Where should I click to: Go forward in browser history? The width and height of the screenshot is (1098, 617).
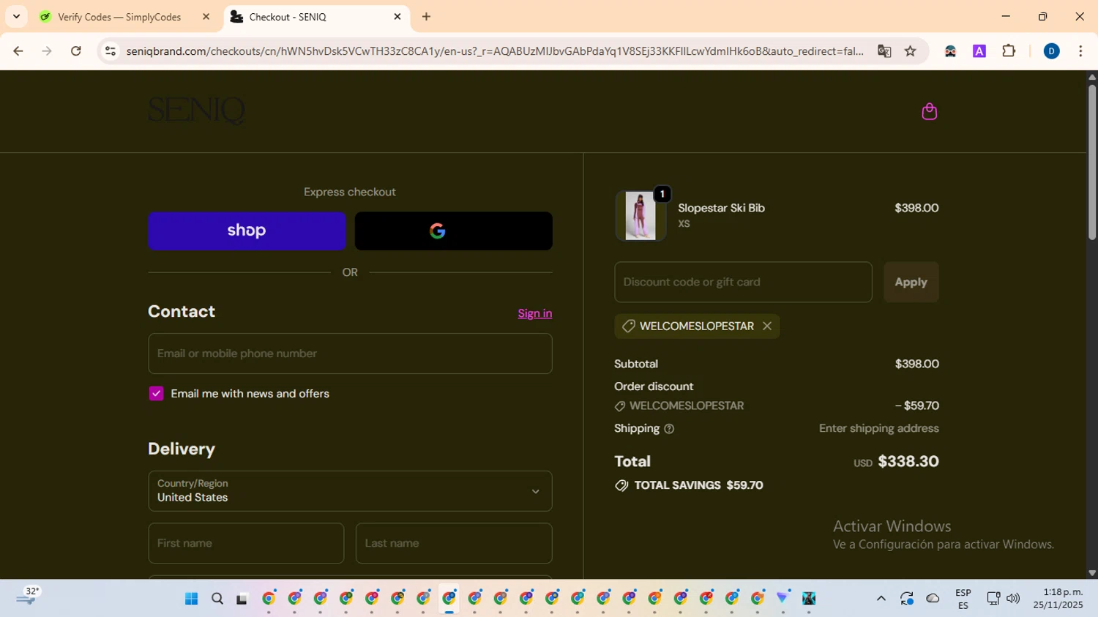click(x=47, y=51)
